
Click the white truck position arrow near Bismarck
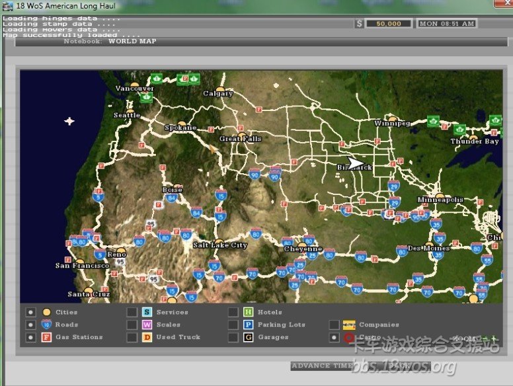pyautogui.click(x=356, y=163)
